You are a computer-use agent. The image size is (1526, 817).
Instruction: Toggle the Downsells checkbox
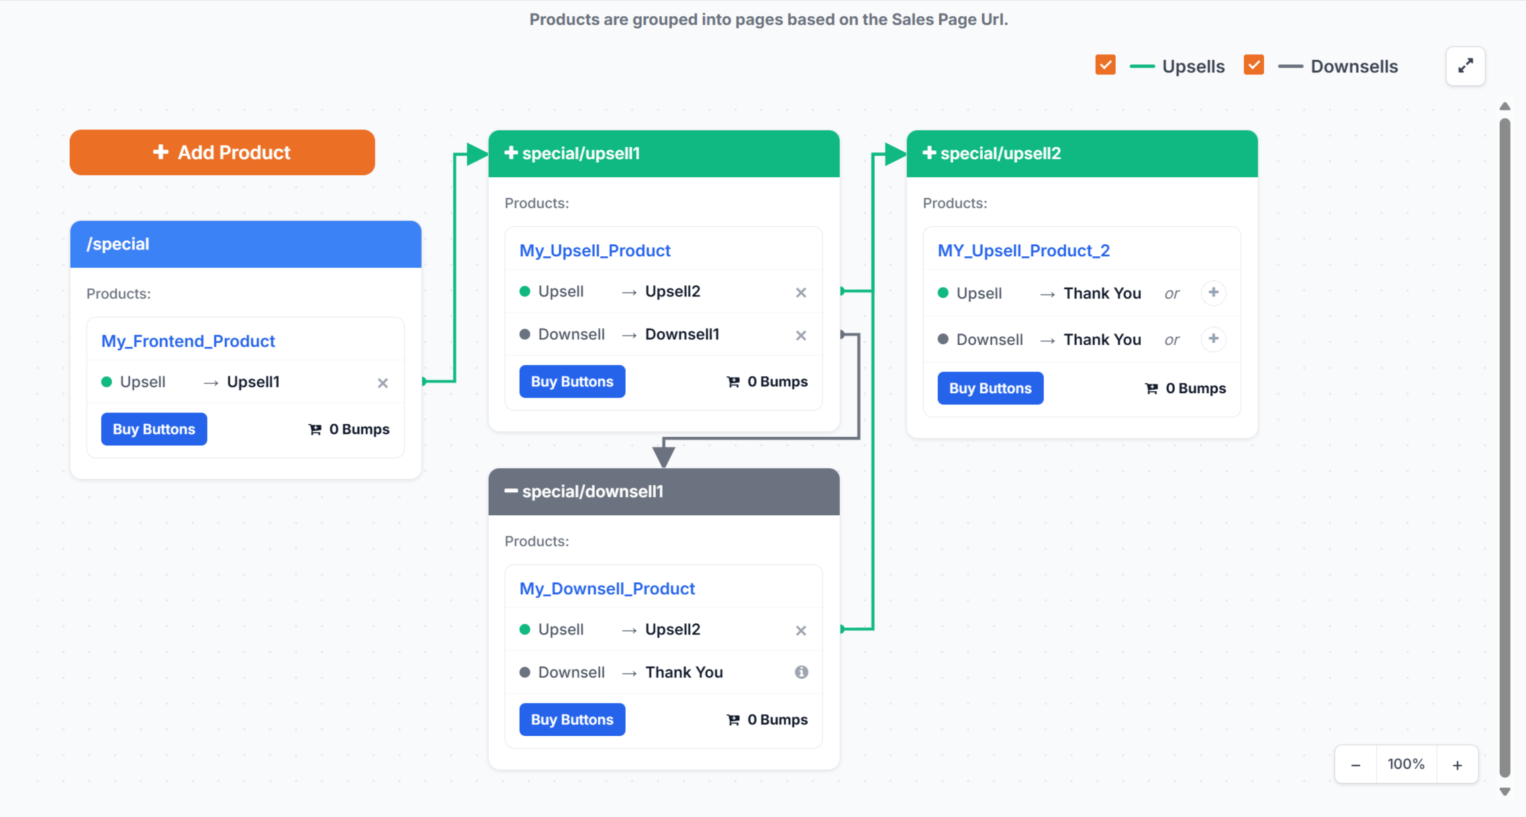point(1253,65)
